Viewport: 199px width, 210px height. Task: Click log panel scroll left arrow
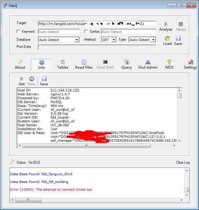point(12,200)
